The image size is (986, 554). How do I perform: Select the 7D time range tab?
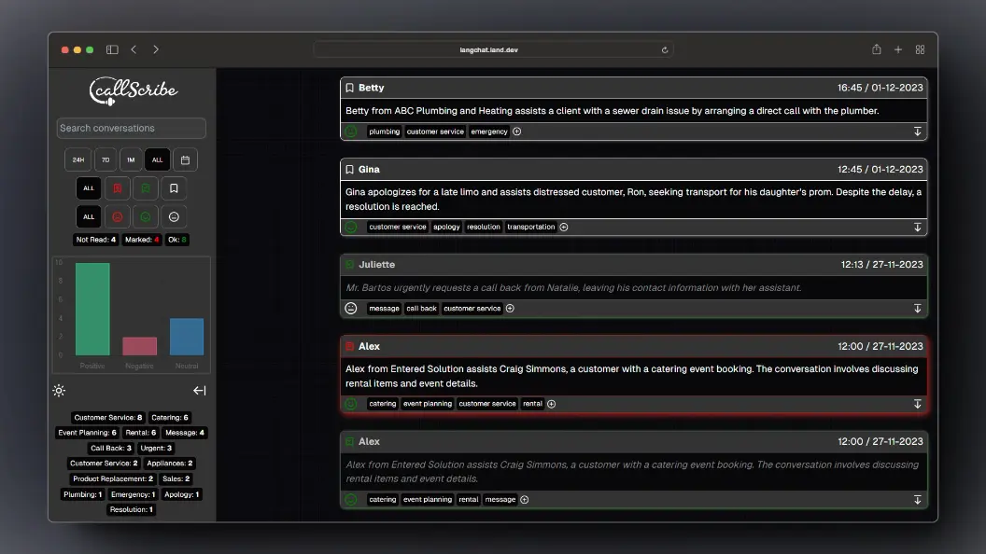pos(106,159)
